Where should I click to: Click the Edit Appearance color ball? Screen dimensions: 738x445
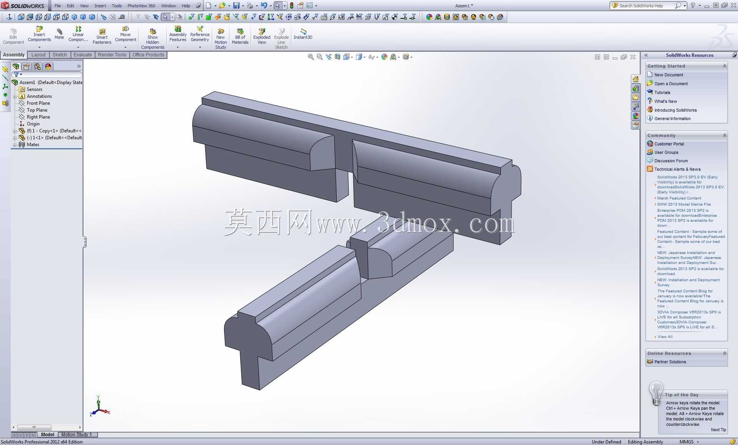pos(384,57)
